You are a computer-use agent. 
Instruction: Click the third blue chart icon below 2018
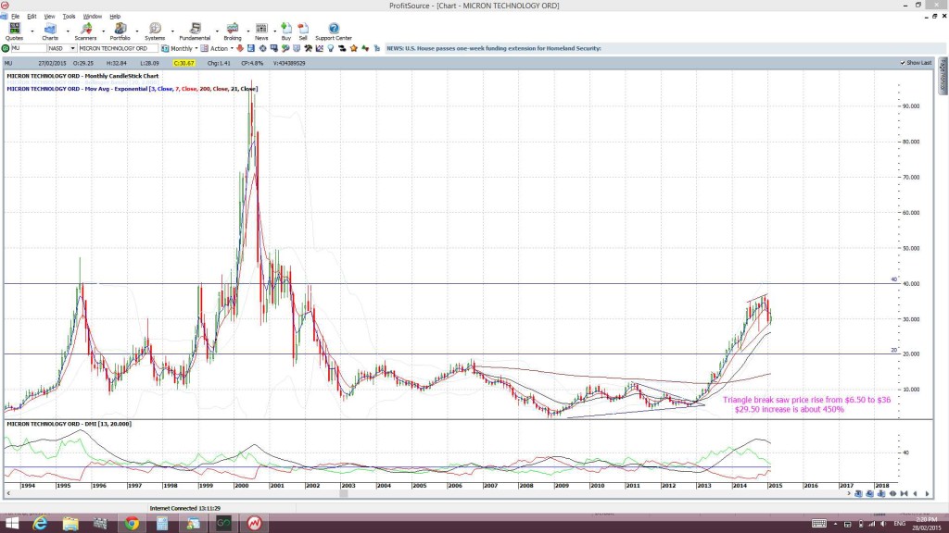pyautogui.click(x=881, y=494)
